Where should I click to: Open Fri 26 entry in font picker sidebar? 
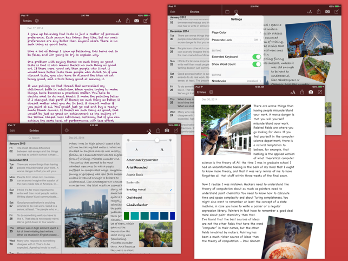click(x=34, y=219)
